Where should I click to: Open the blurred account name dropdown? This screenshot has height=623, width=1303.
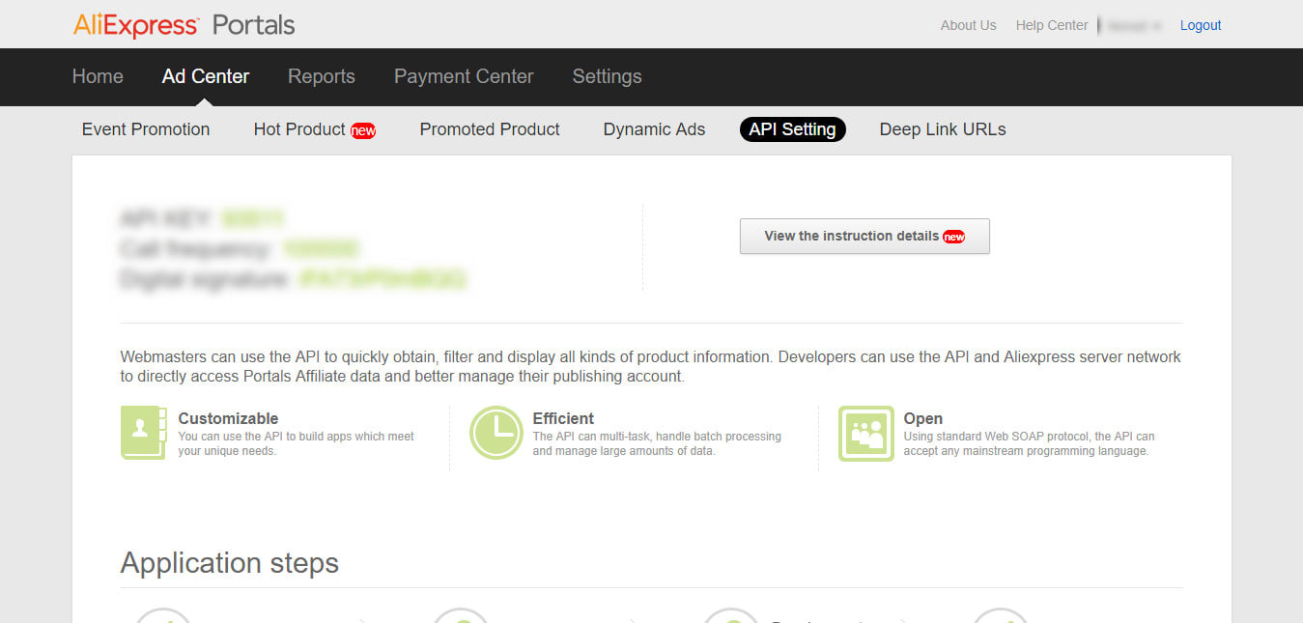click(x=1134, y=26)
